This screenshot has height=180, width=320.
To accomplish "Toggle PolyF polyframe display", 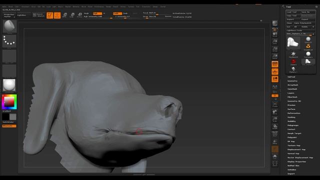I will [x=275, y=134].
